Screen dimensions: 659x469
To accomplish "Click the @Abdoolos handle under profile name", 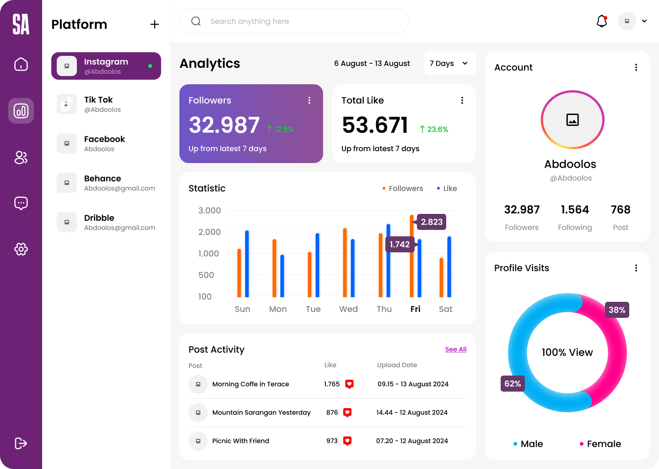I will tap(571, 178).
